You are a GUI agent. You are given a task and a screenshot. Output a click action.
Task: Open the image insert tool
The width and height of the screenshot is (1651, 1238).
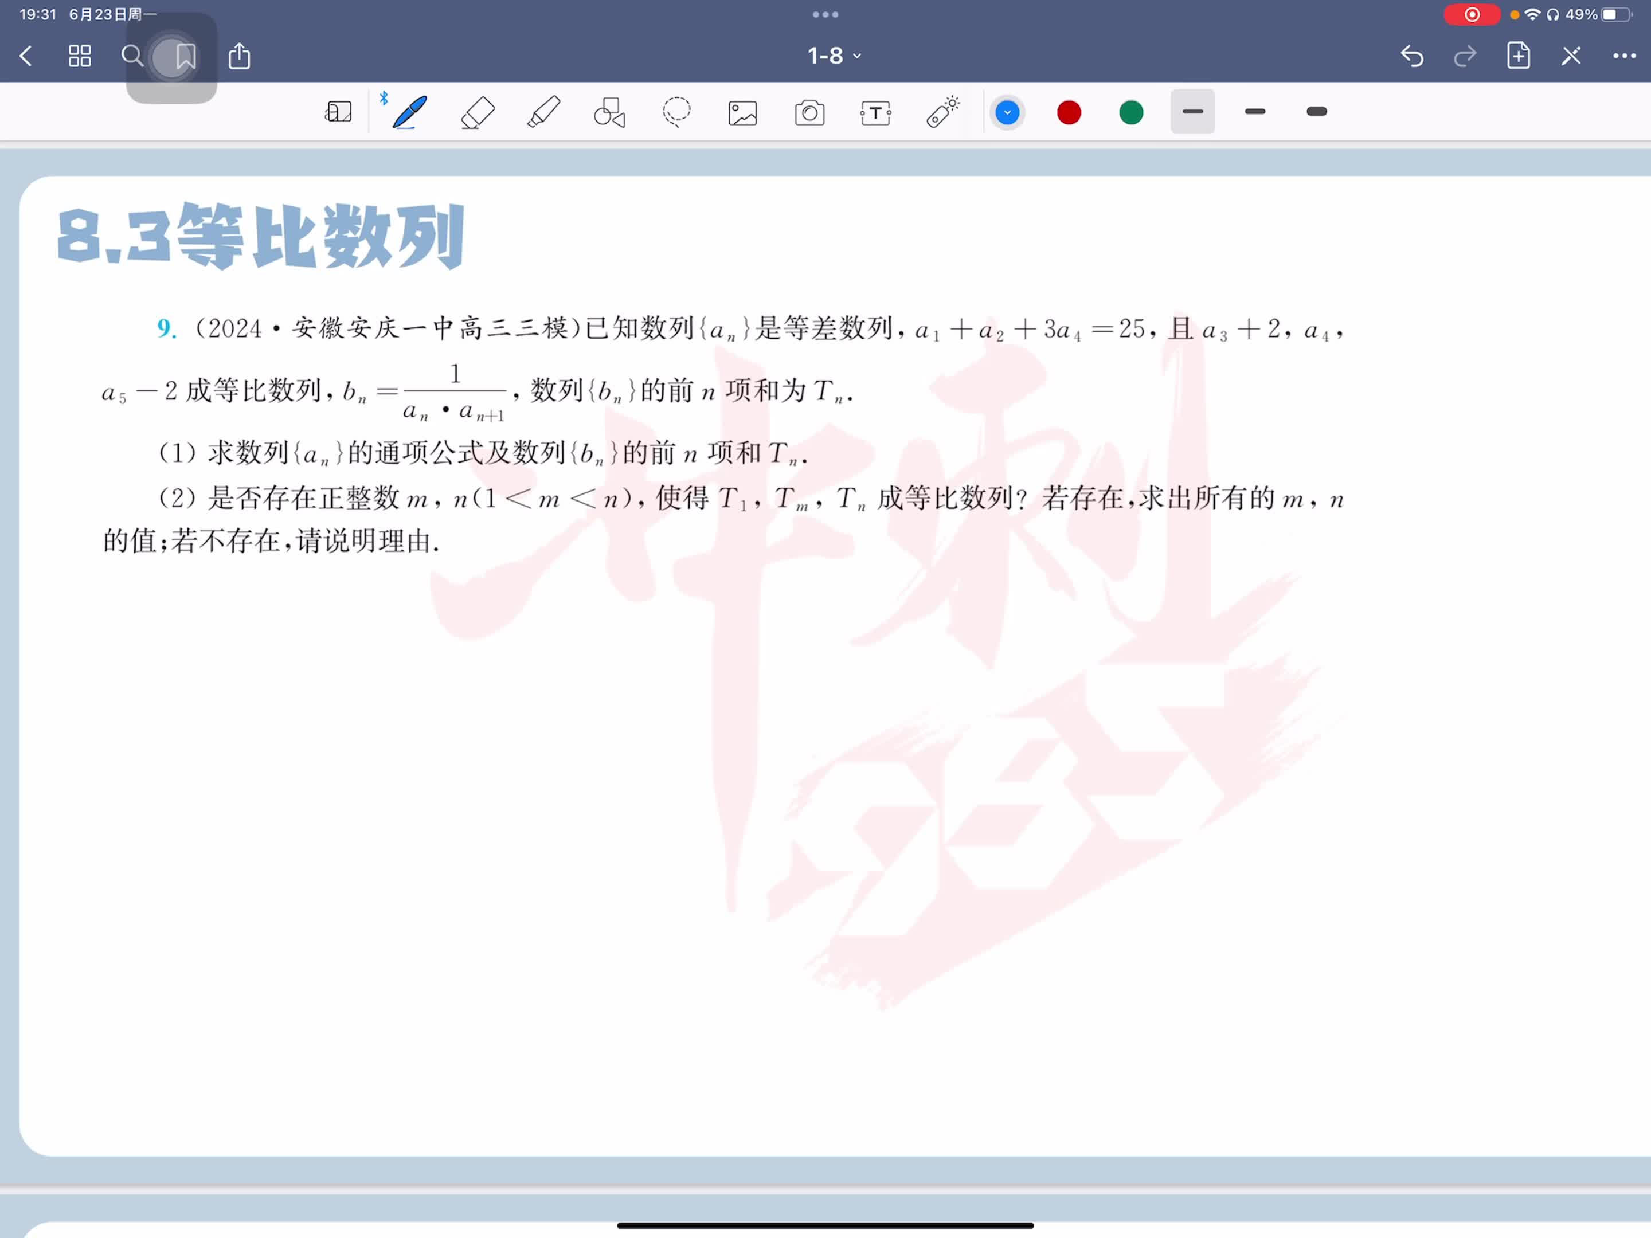(742, 113)
